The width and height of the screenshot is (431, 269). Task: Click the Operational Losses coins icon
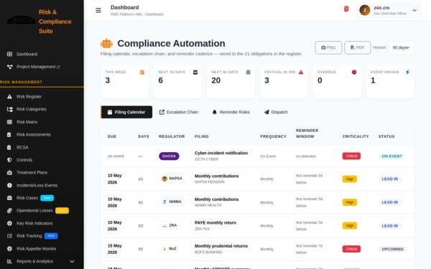coord(9,210)
